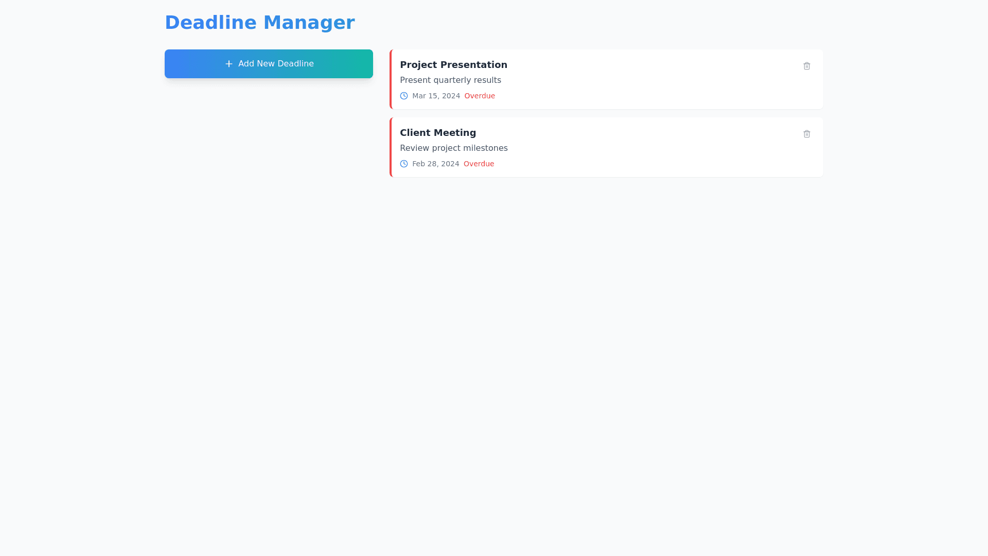Click red left border of Project Presentation card
The width and height of the screenshot is (988, 556).
391,79
